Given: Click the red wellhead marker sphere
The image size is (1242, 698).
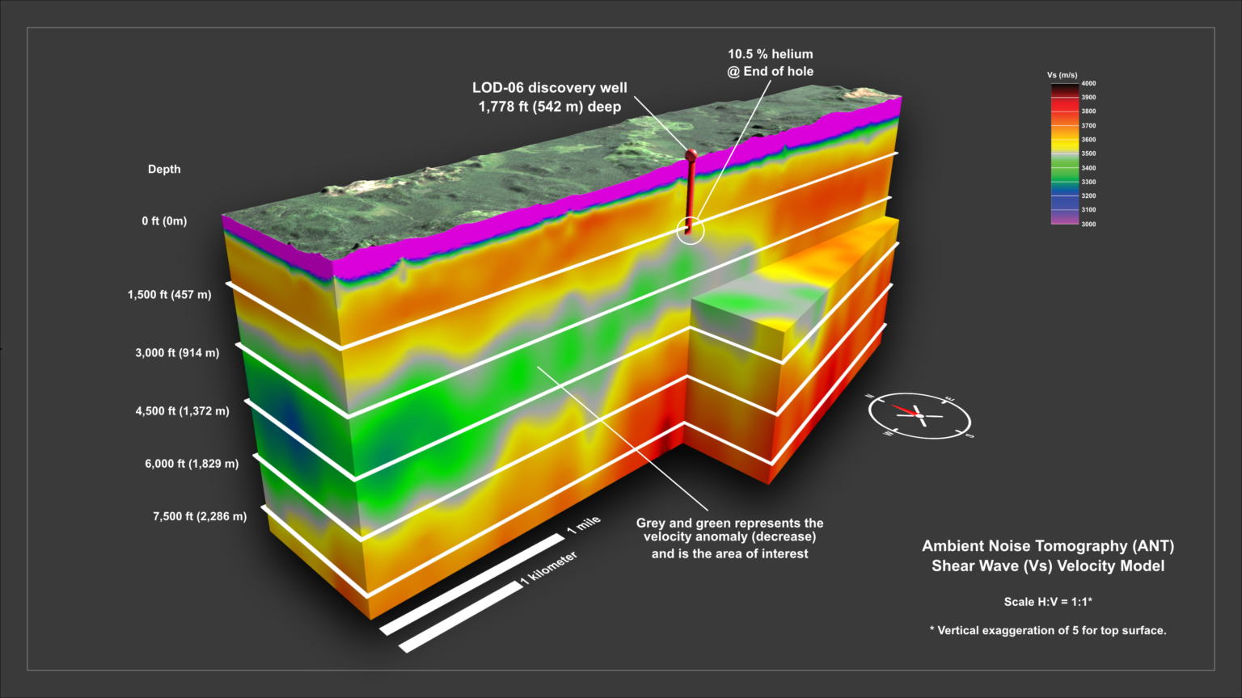Looking at the screenshot, I should [x=691, y=154].
